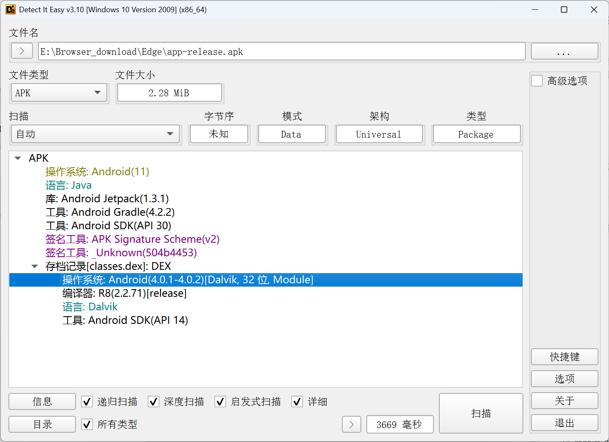
Task: Click the file path input field
Action: [x=281, y=52]
